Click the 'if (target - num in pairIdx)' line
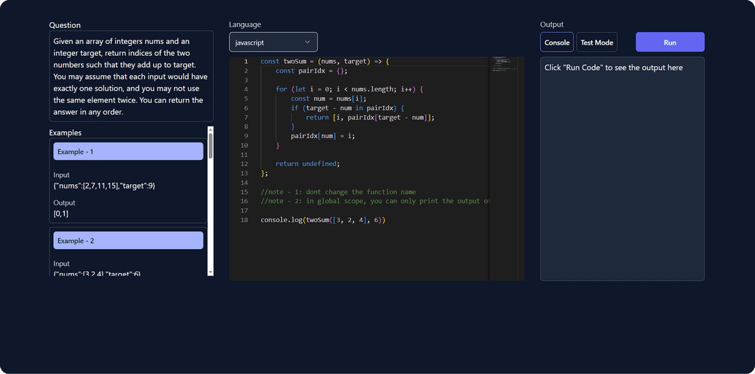The image size is (755, 374). pyautogui.click(x=347, y=108)
